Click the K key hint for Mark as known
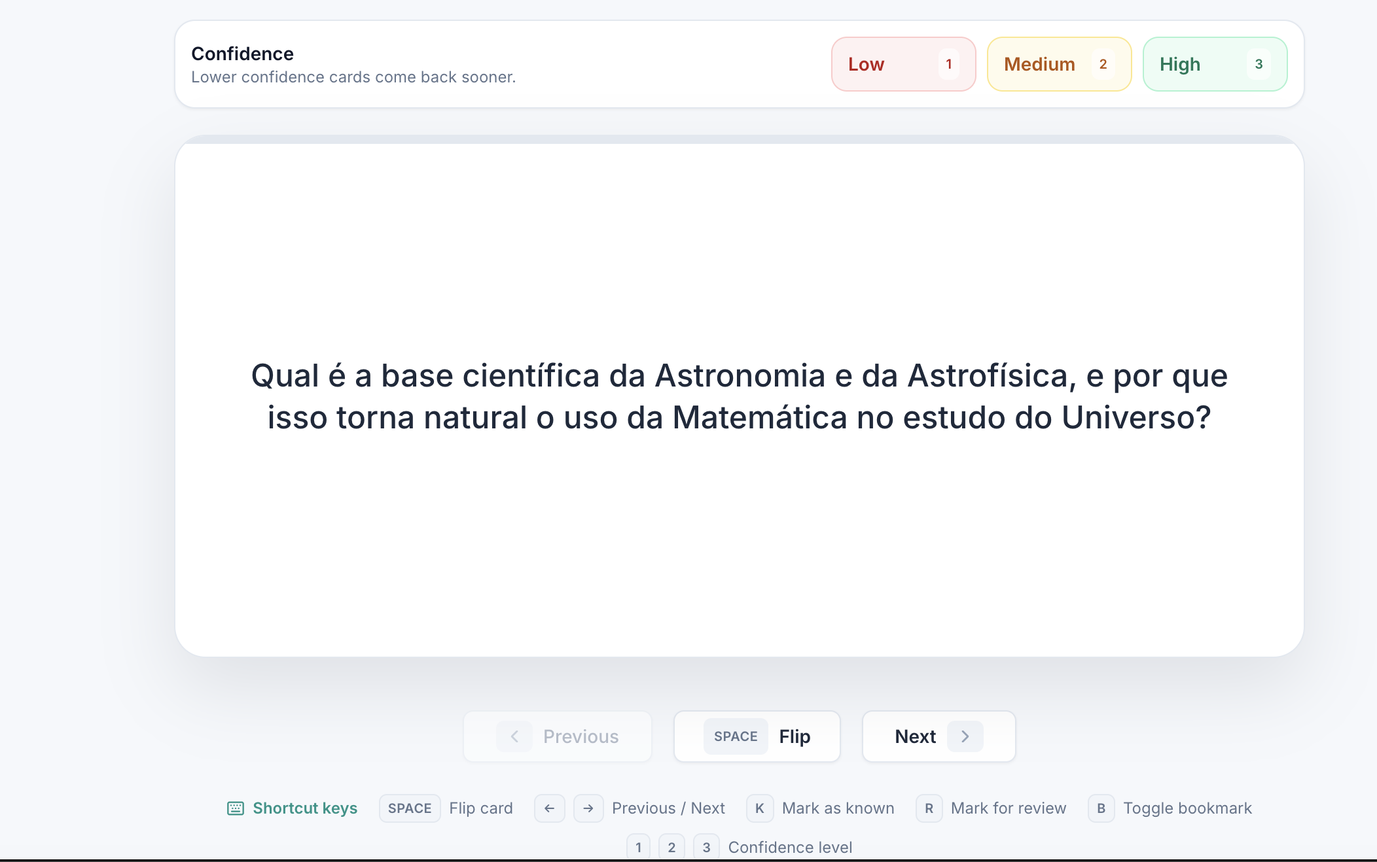 [760, 808]
